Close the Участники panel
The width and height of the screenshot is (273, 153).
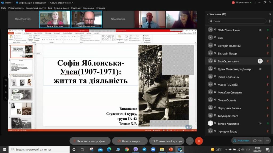(x=270, y=14)
